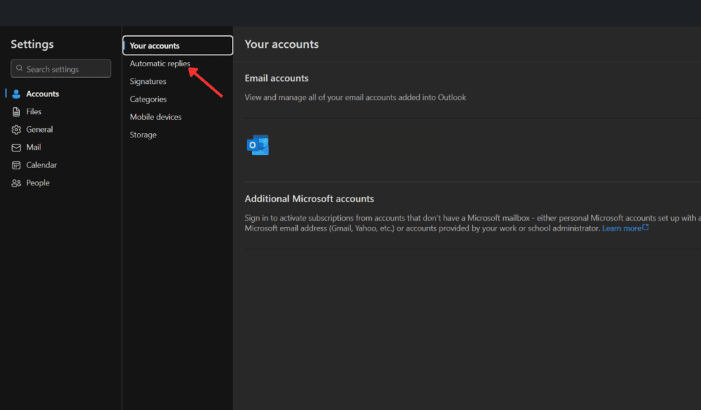Click the Additional Microsoft accounts heading
This screenshot has height=410, width=701.
click(x=309, y=199)
